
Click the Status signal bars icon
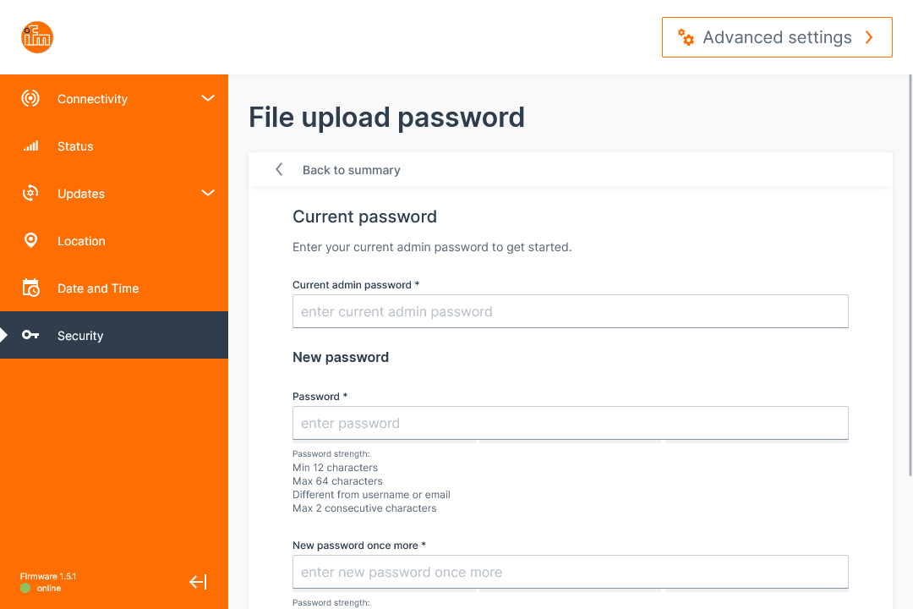click(30, 146)
